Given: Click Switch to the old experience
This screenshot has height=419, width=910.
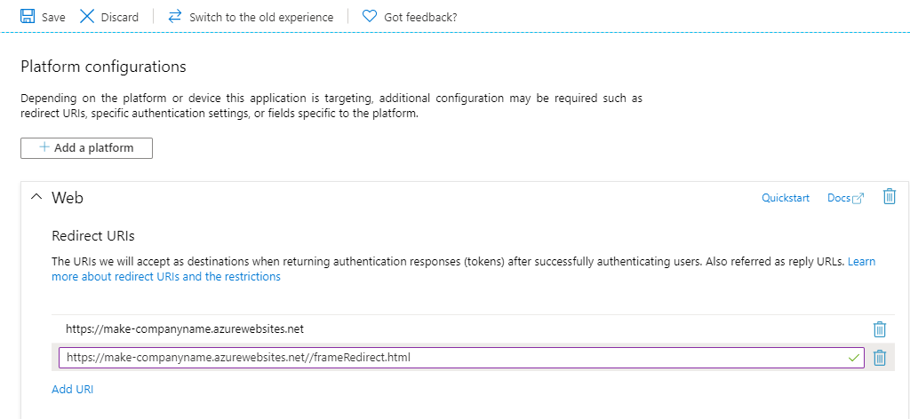Looking at the screenshot, I should [x=261, y=17].
